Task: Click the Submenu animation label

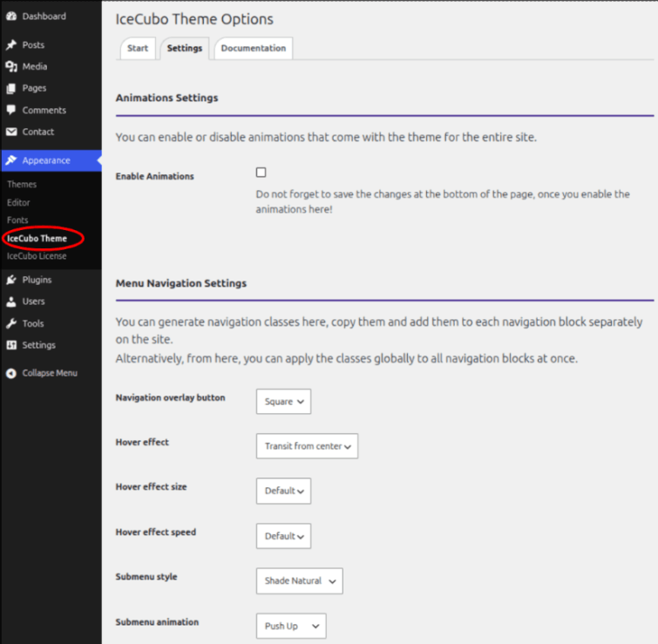Action: [158, 621]
